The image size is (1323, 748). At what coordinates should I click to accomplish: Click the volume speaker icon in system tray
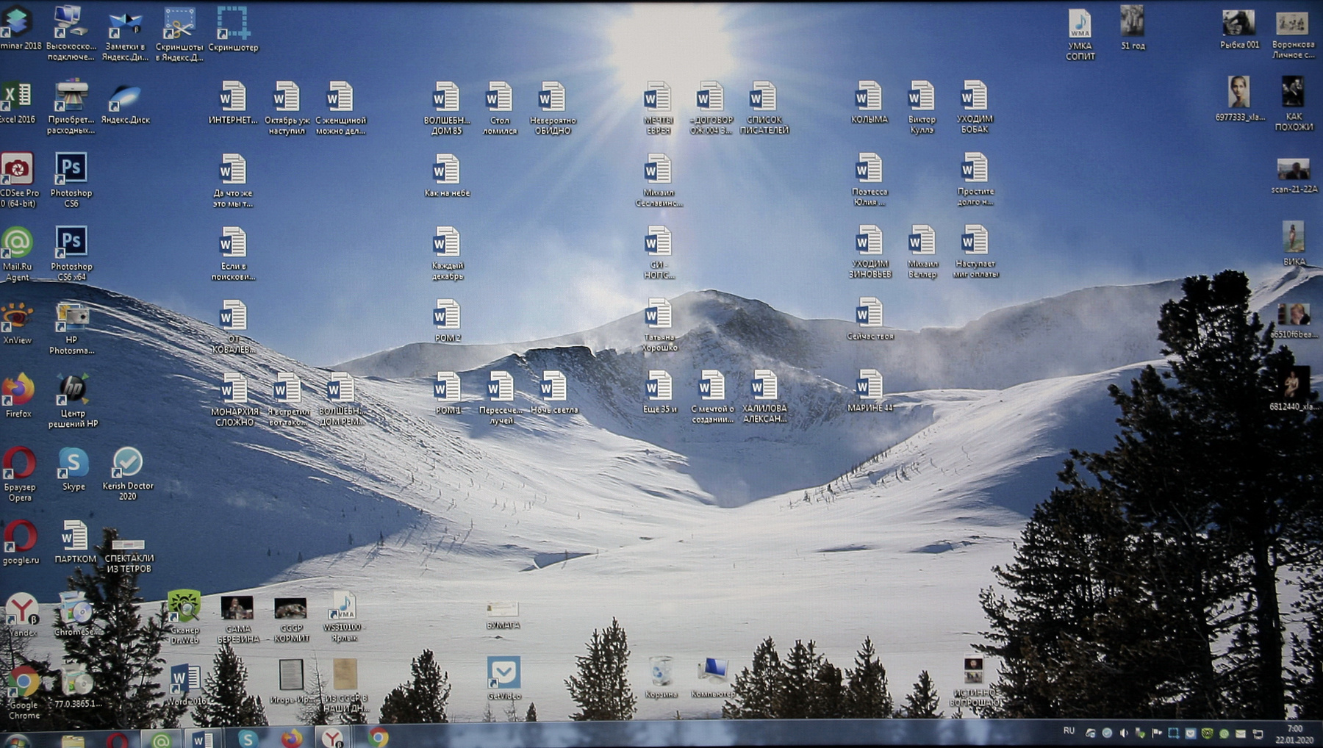[1124, 733]
